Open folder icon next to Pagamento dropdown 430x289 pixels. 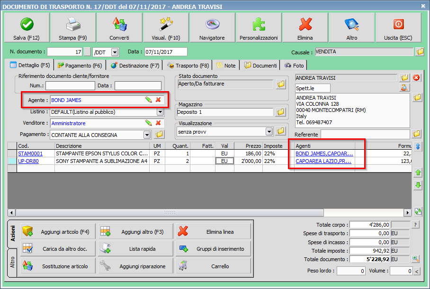[159, 134]
